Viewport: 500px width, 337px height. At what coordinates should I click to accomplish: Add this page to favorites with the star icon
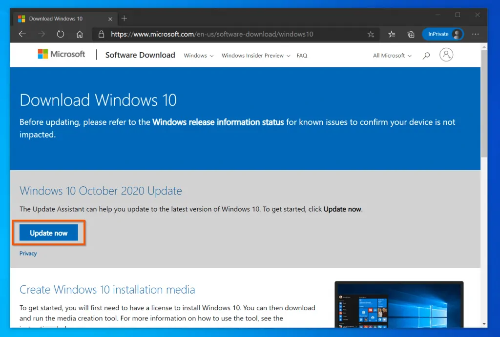371,34
